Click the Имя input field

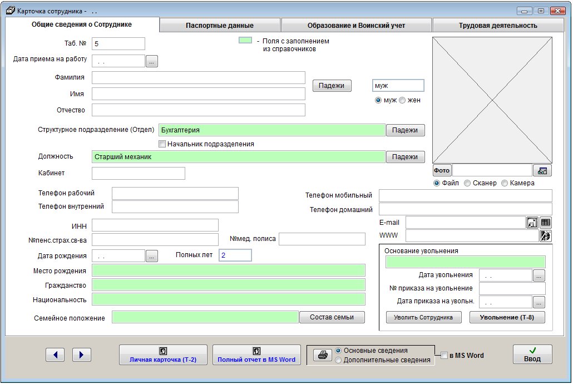[x=199, y=94]
